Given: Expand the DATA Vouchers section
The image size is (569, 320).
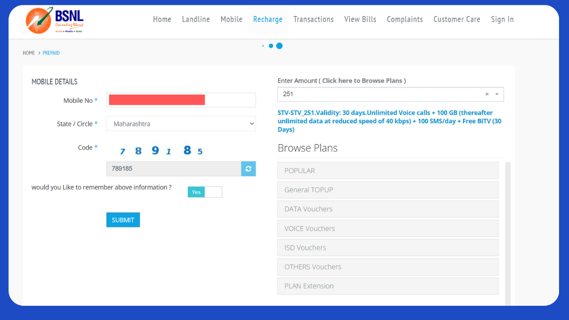Looking at the screenshot, I should (387, 209).
